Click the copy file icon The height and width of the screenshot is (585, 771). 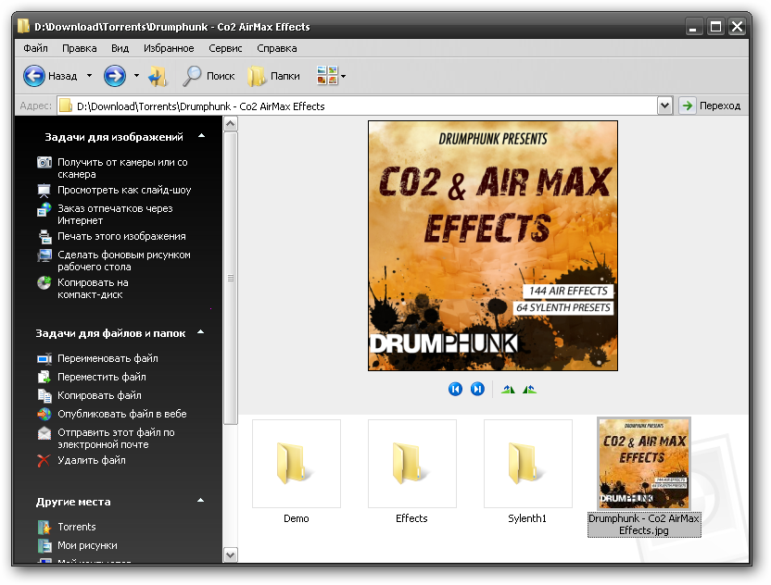(x=44, y=396)
